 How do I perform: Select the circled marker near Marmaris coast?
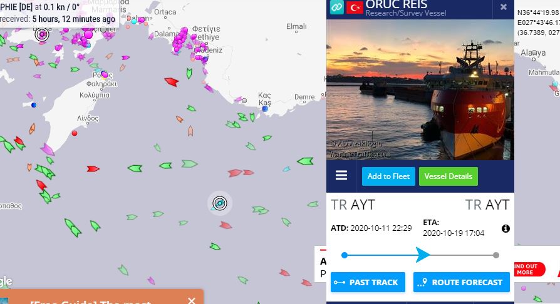pyautogui.click(x=42, y=34)
